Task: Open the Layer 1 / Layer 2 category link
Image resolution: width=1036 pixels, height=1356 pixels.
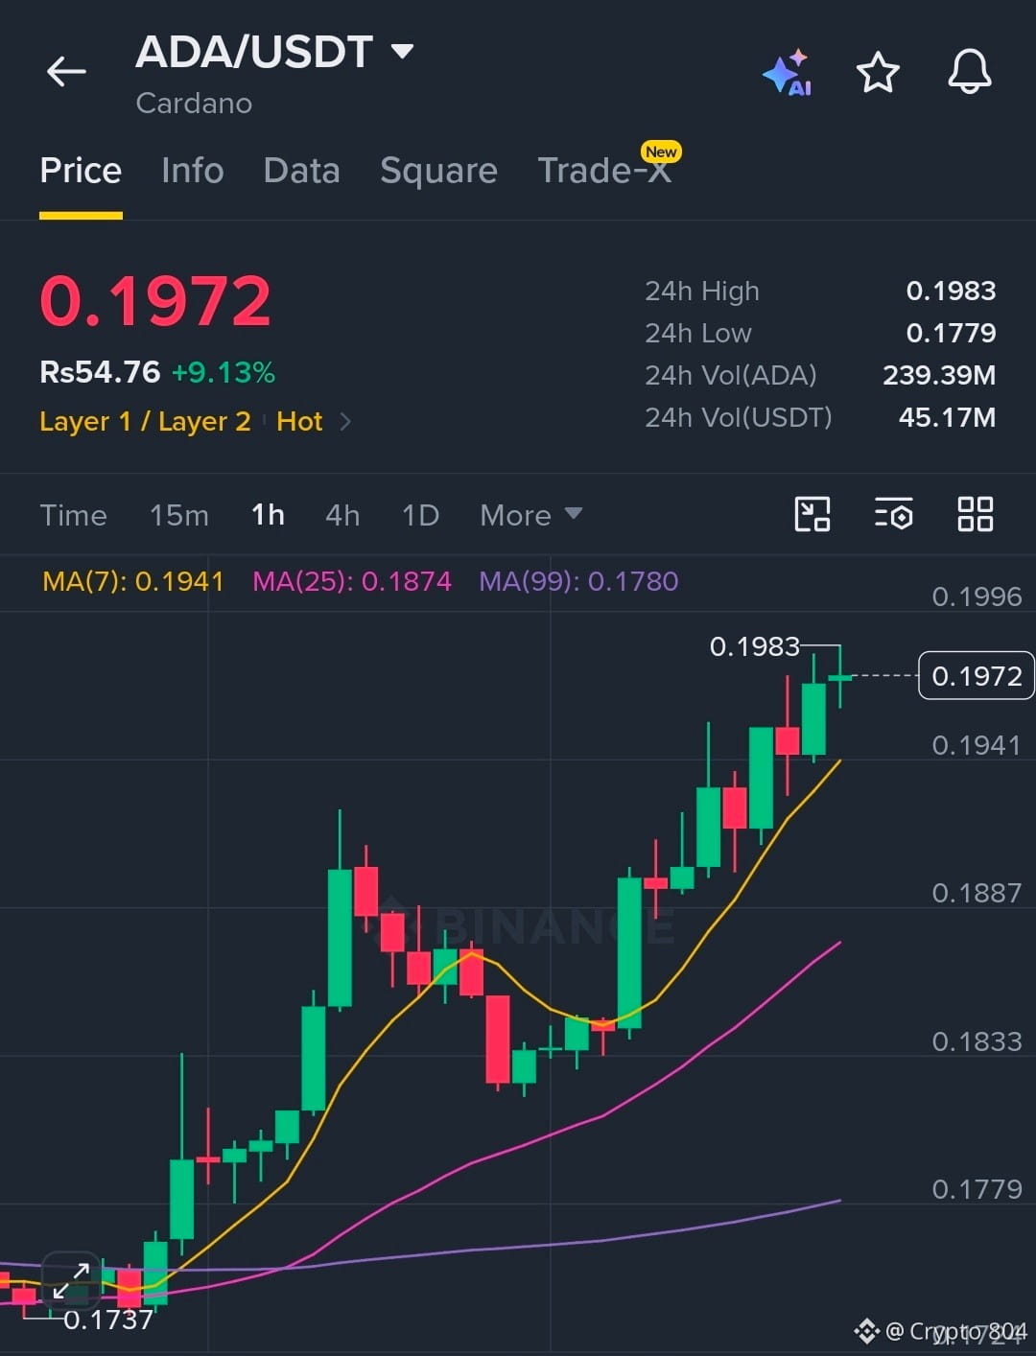Action: (x=145, y=421)
